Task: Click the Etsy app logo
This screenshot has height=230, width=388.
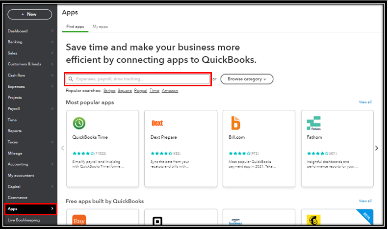Action: (x=79, y=220)
